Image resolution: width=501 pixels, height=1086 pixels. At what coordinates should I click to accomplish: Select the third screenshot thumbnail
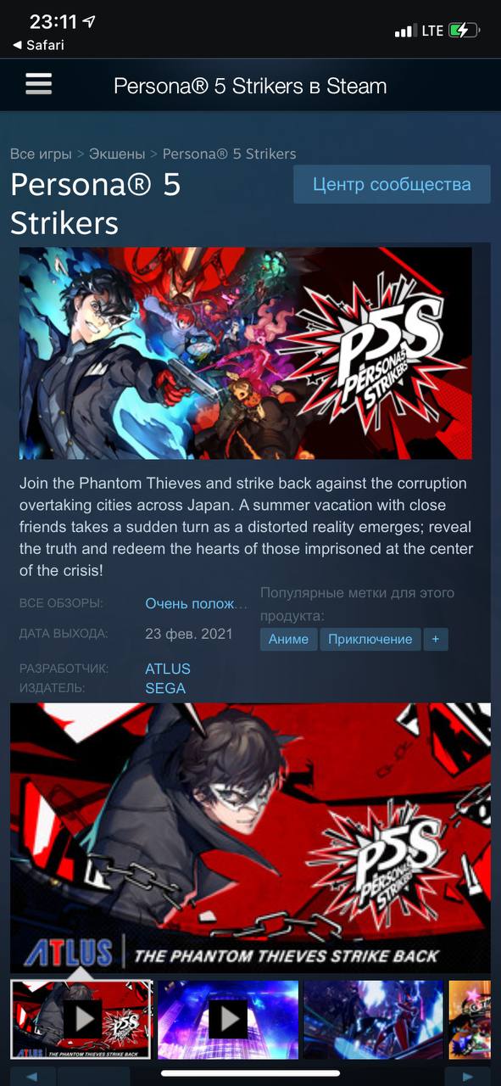(x=373, y=1019)
